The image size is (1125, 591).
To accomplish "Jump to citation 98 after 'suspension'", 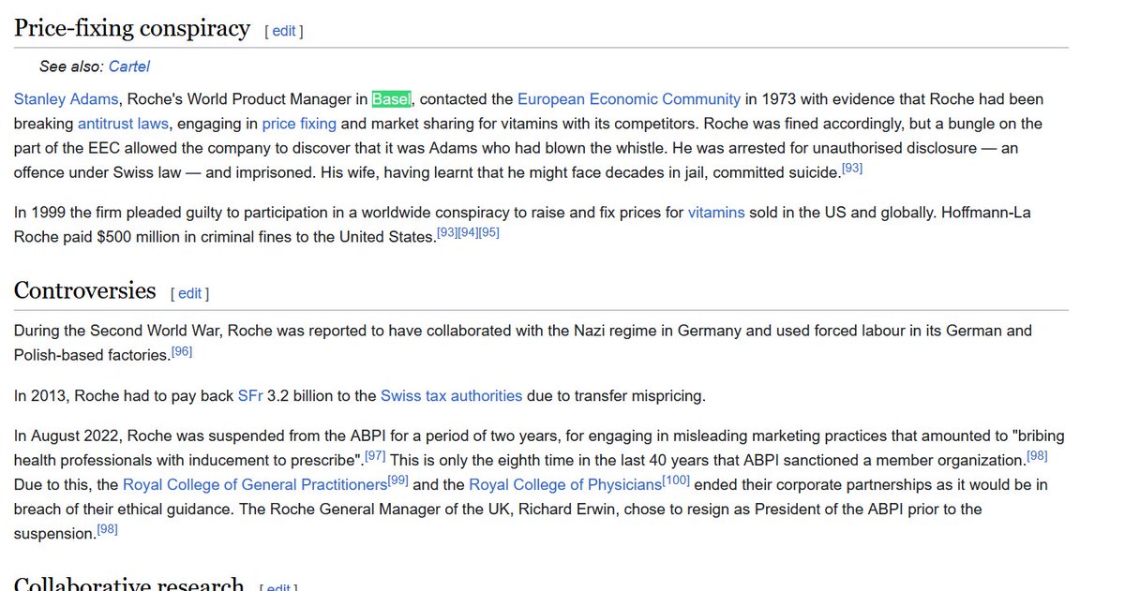I will pos(107,529).
